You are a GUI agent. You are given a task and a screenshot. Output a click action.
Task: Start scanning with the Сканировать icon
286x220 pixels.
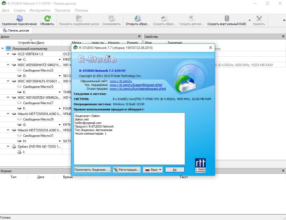[111, 18]
